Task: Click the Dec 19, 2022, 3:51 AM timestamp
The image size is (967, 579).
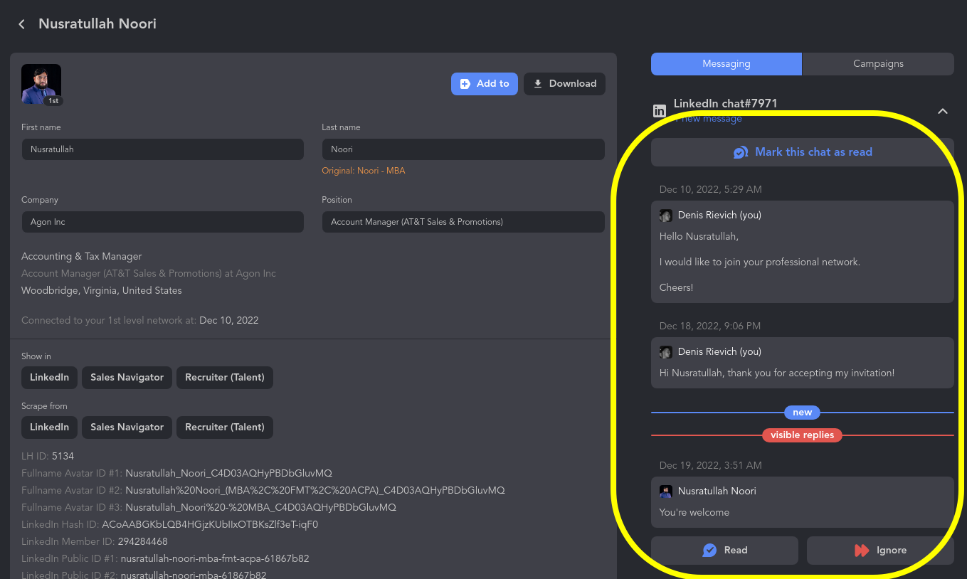Action: tap(711, 466)
